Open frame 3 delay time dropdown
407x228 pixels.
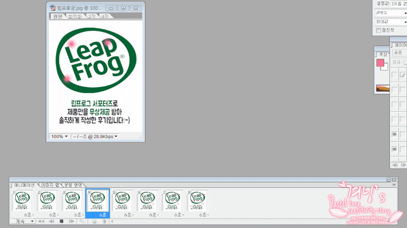(79, 215)
